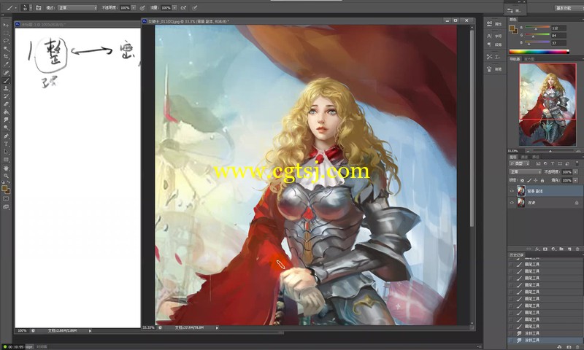584x350 pixels.
Task: Switch to the Color (颜色) panel tab
Action: (x=514, y=20)
